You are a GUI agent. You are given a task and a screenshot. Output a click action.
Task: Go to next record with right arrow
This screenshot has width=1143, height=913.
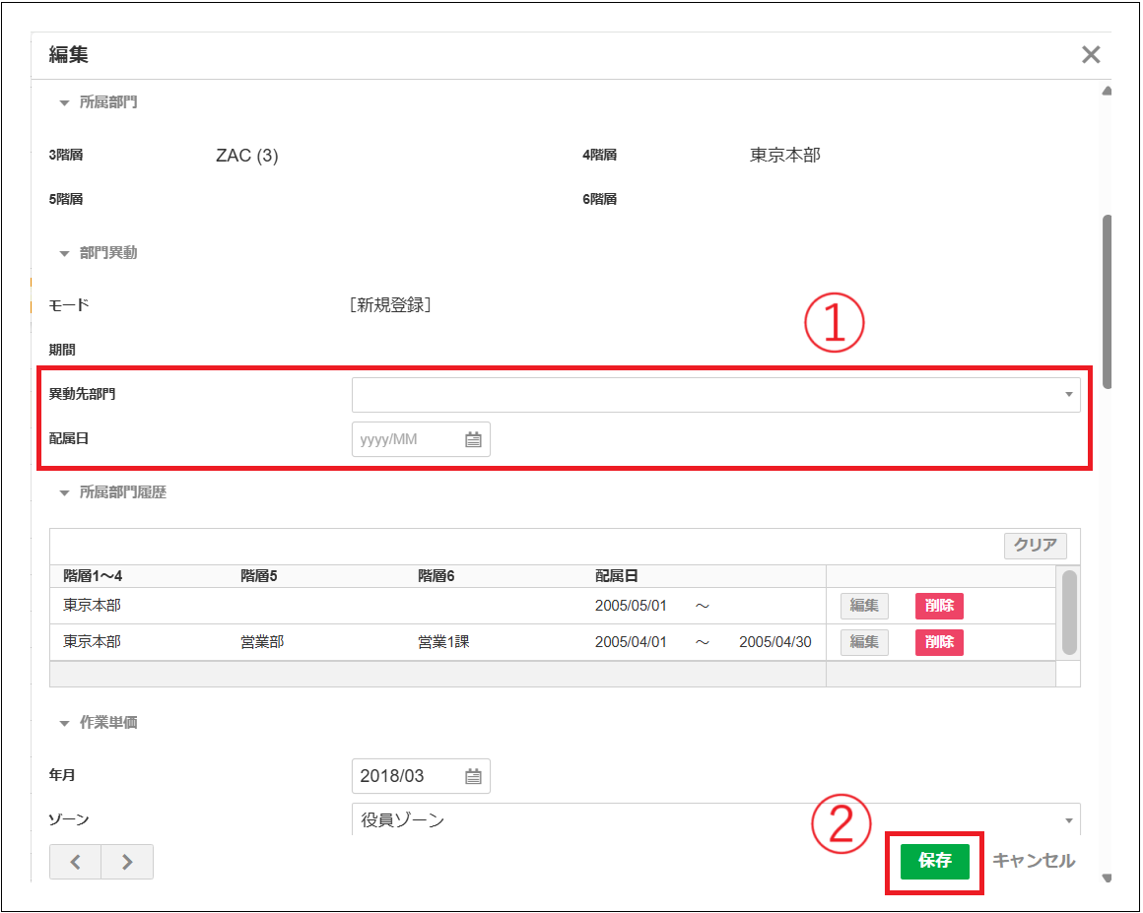click(x=127, y=862)
